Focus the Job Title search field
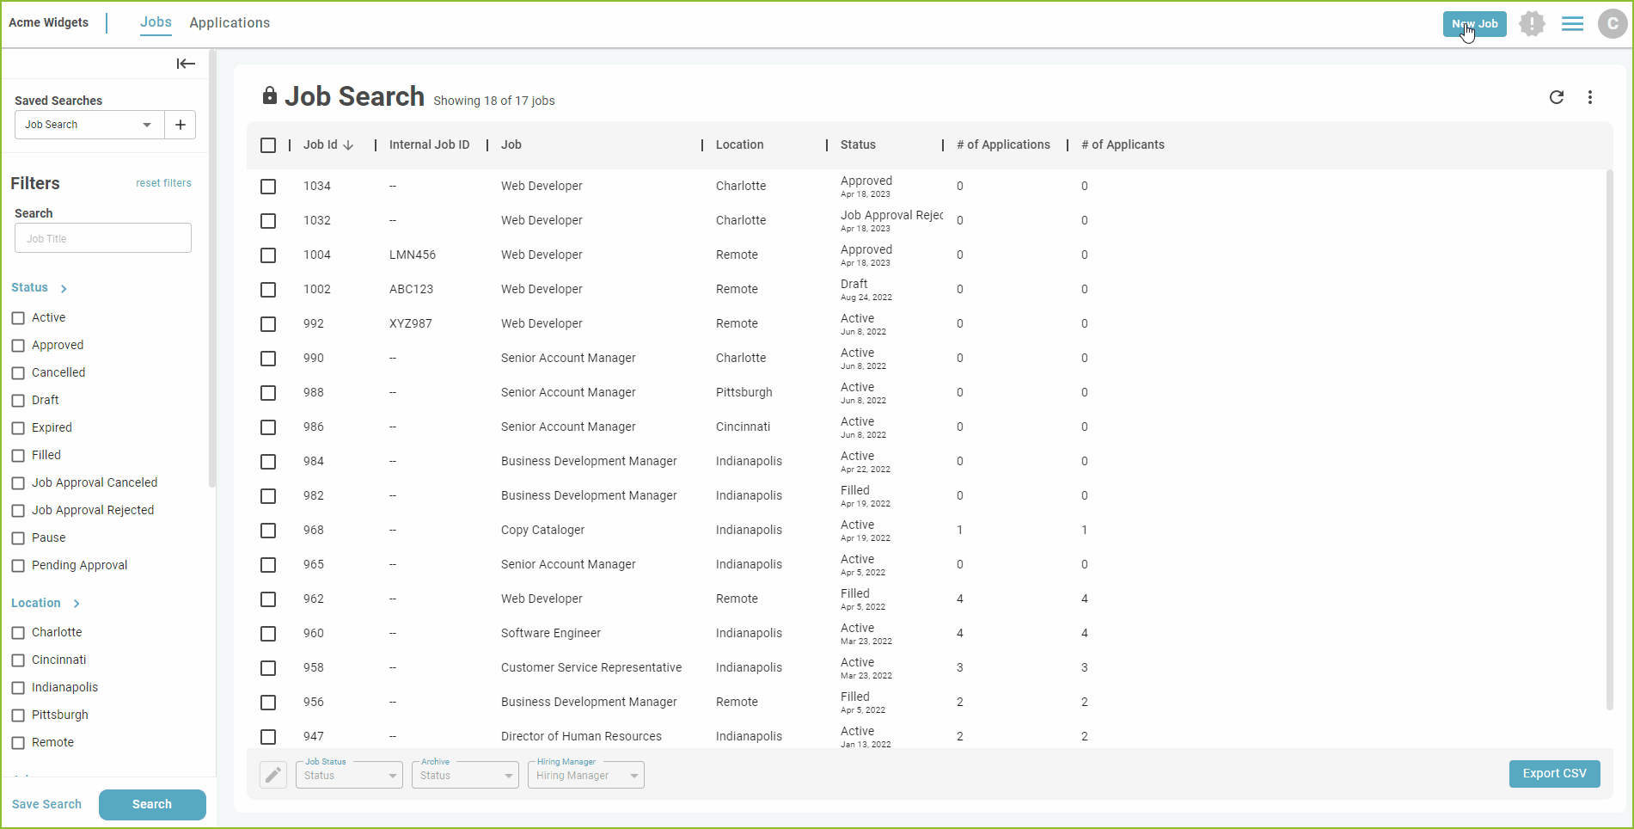 103,238
